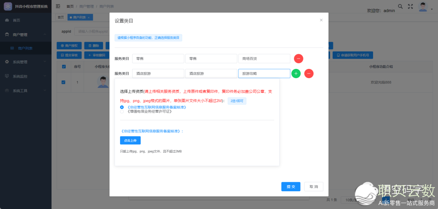Screen dimensions: 438x209
Task: Click the 删除 button
Action: [94, 45]
